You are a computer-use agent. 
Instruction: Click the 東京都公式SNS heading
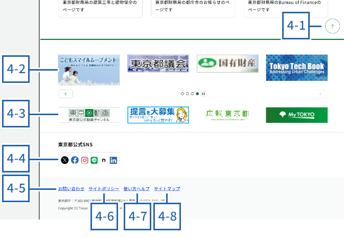[x=75, y=145]
